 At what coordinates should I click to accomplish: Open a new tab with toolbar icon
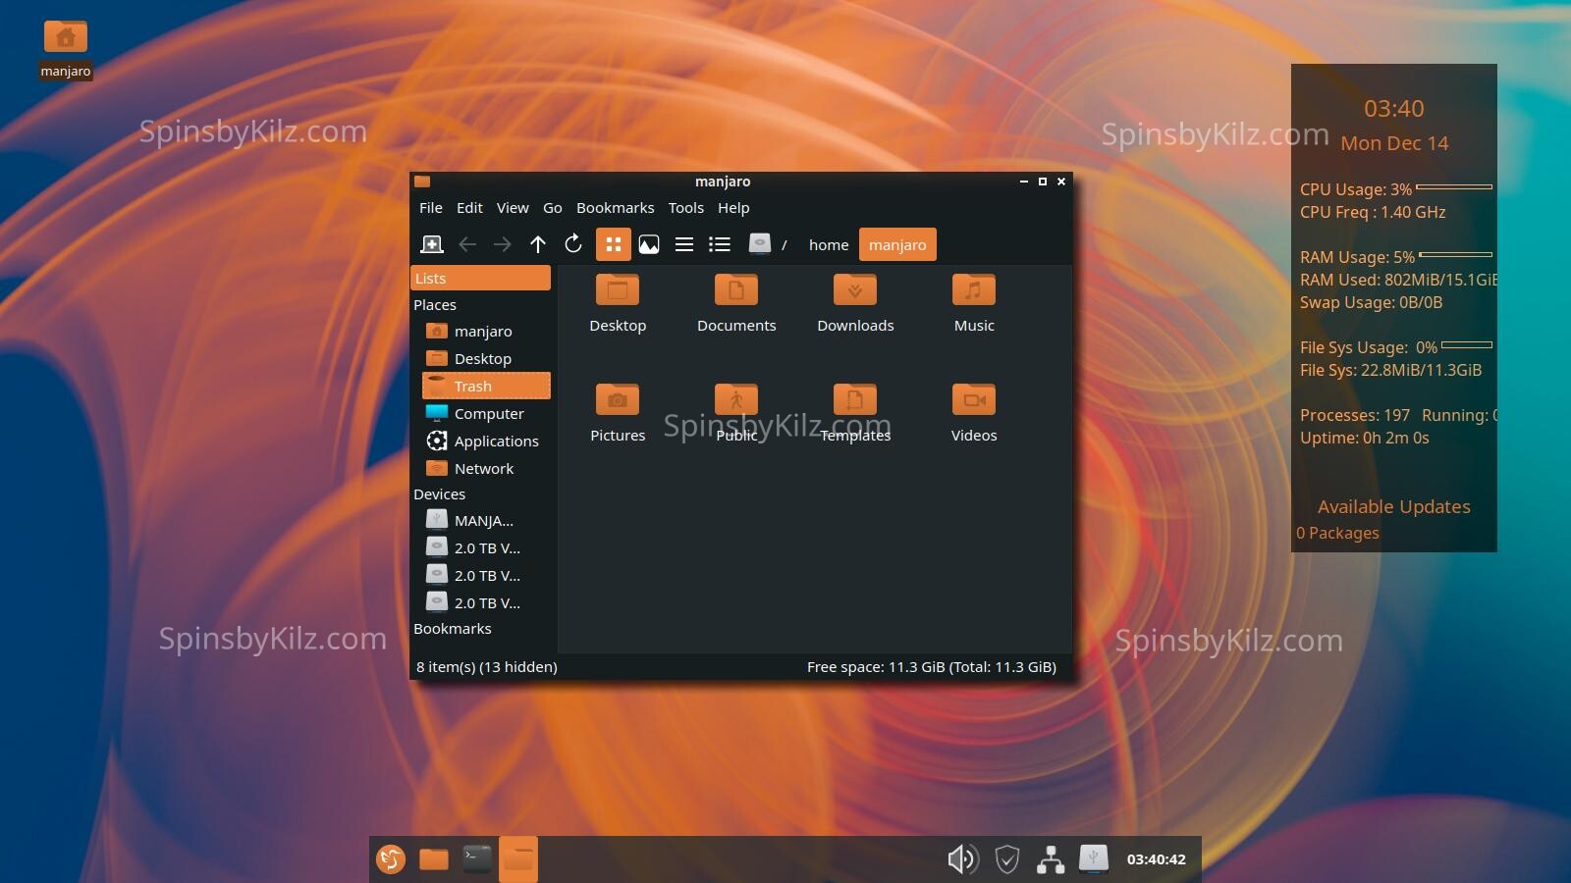coord(431,244)
